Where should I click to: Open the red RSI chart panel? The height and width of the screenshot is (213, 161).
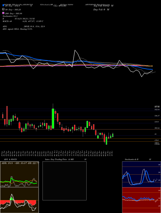point(141,200)
